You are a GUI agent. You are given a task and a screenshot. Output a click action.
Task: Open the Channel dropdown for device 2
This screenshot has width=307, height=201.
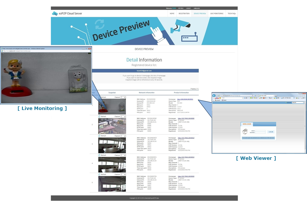[123, 117]
